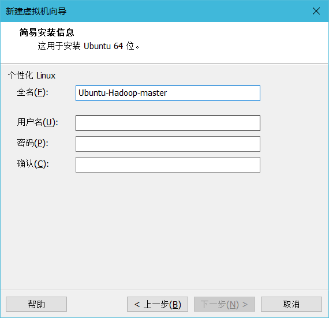Click the 确认(C): label
The width and height of the screenshot is (329, 318).
coord(33,164)
